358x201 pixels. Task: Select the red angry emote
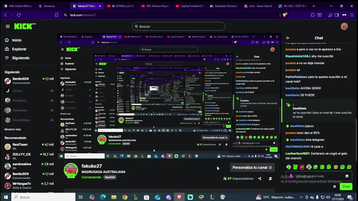pos(302,167)
